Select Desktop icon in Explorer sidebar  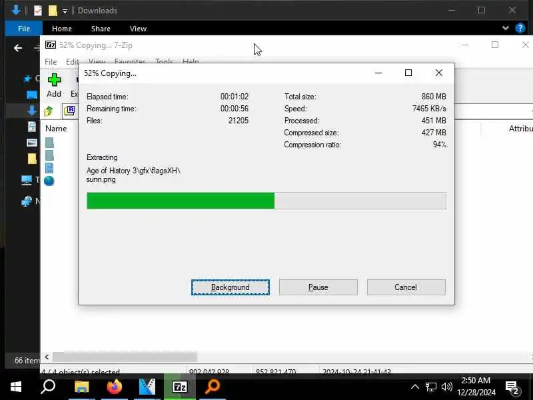point(32,95)
